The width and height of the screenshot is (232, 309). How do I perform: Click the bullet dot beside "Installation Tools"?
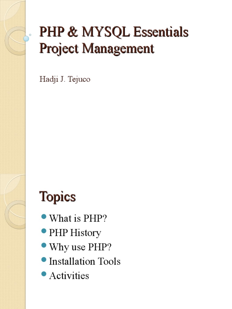coord(43,260)
